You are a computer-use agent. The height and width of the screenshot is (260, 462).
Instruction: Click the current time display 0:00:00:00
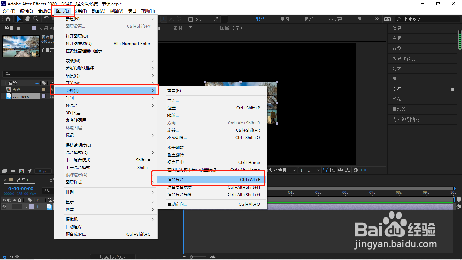click(21, 189)
